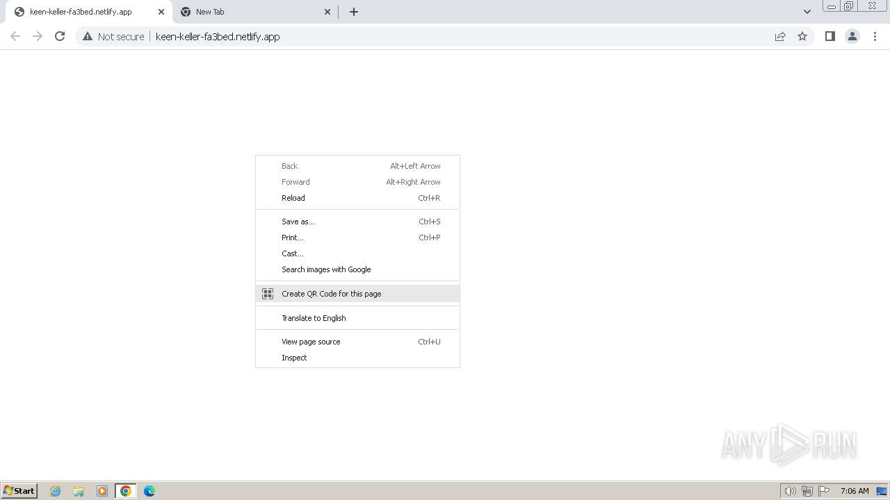
Task: Click the network tray icon
Action: click(x=807, y=491)
